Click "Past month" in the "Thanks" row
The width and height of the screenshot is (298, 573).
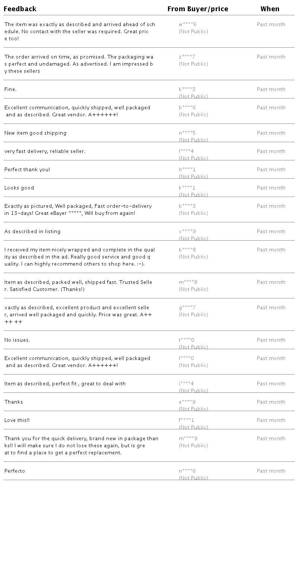coord(271,402)
